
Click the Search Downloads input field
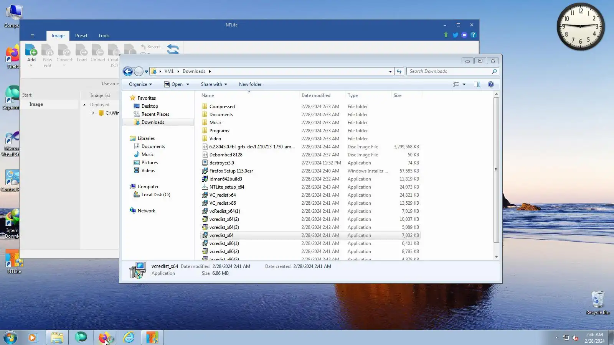[449, 71]
